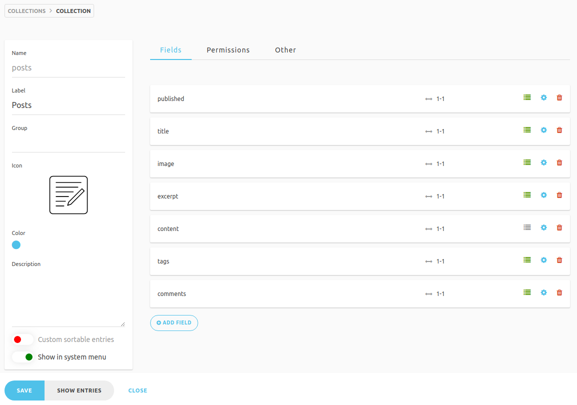
Task: Toggle list view icon for tags field
Action: [x=527, y=260]
